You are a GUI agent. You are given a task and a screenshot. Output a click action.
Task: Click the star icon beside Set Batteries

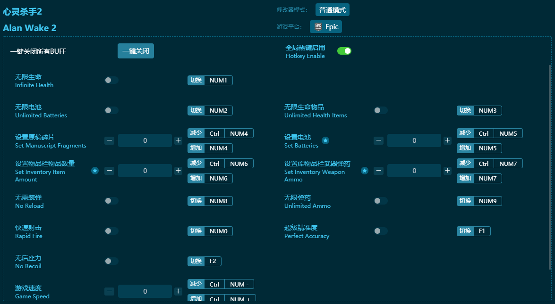pyautogui.click(x=325, y=140)
